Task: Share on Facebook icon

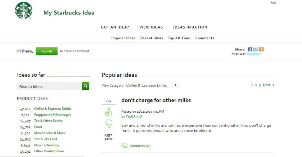Action: [x=250, y=49]
